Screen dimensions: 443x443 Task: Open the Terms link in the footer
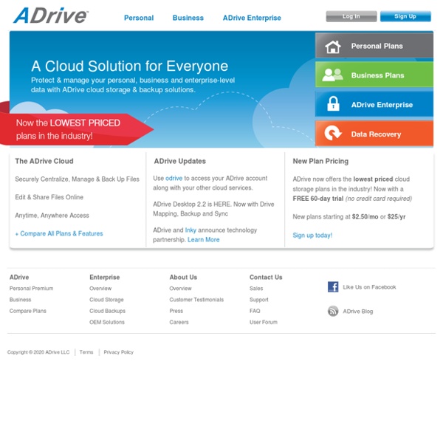pos(86,352)
